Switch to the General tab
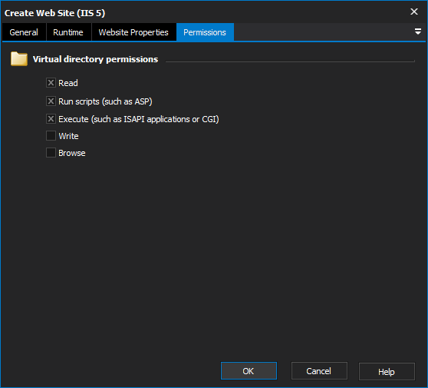Screen dimensions: 428x388 coord(24,32)
